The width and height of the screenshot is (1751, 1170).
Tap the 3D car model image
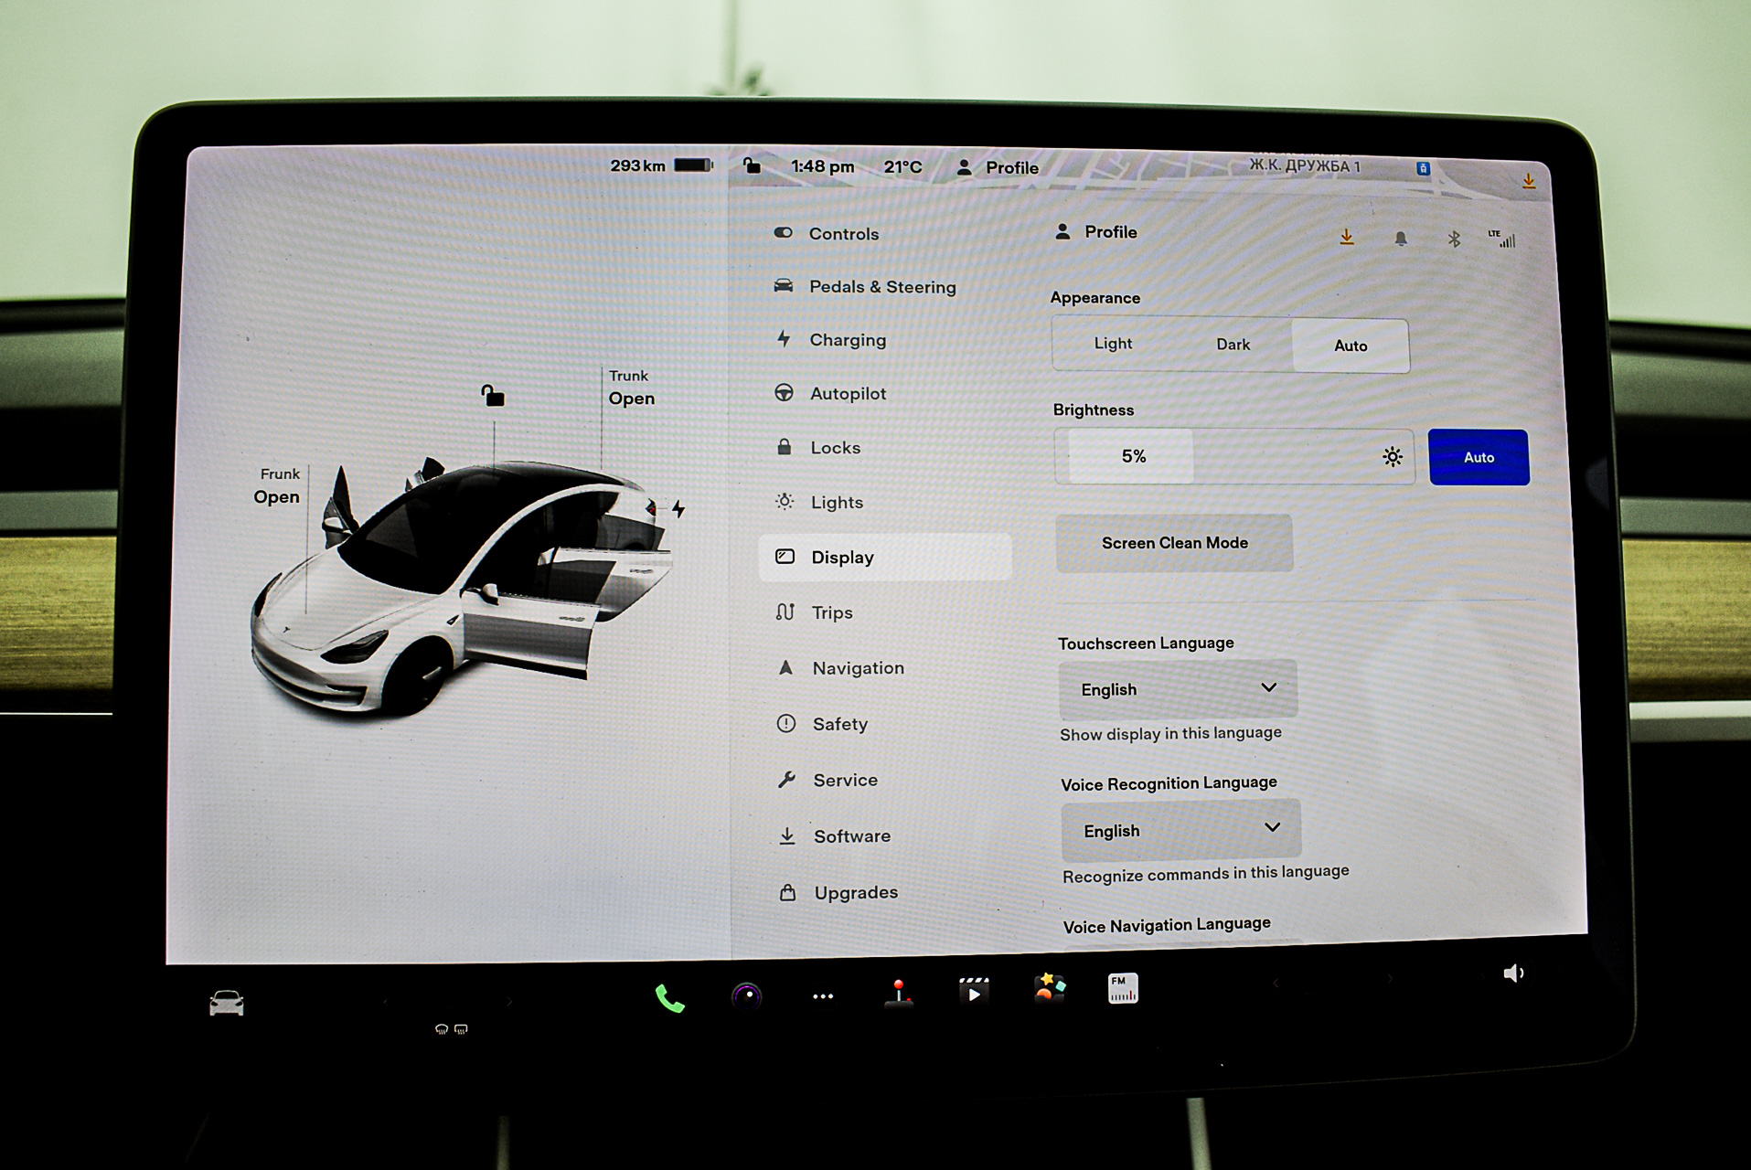462,588
